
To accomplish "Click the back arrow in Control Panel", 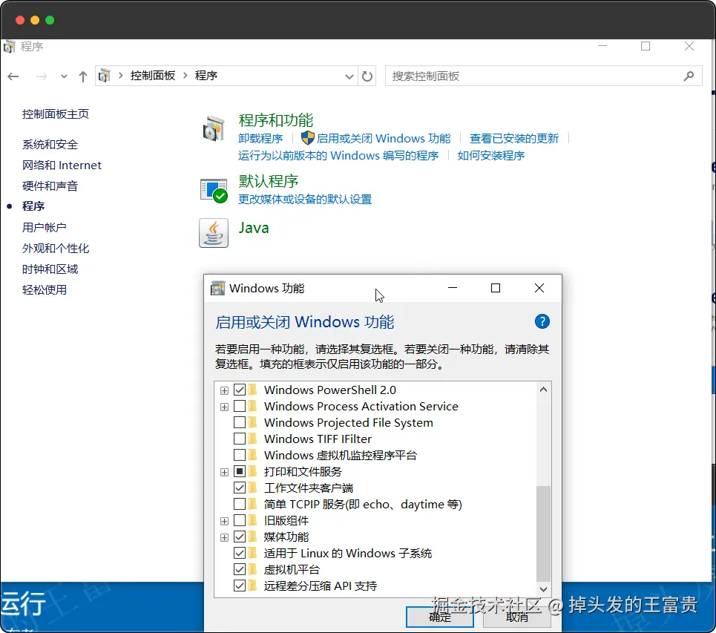I will pos(13,76).
